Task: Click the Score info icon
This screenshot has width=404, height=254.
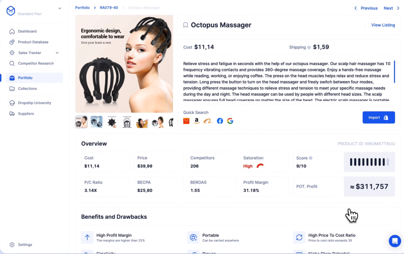Action: tap(311, 158)
